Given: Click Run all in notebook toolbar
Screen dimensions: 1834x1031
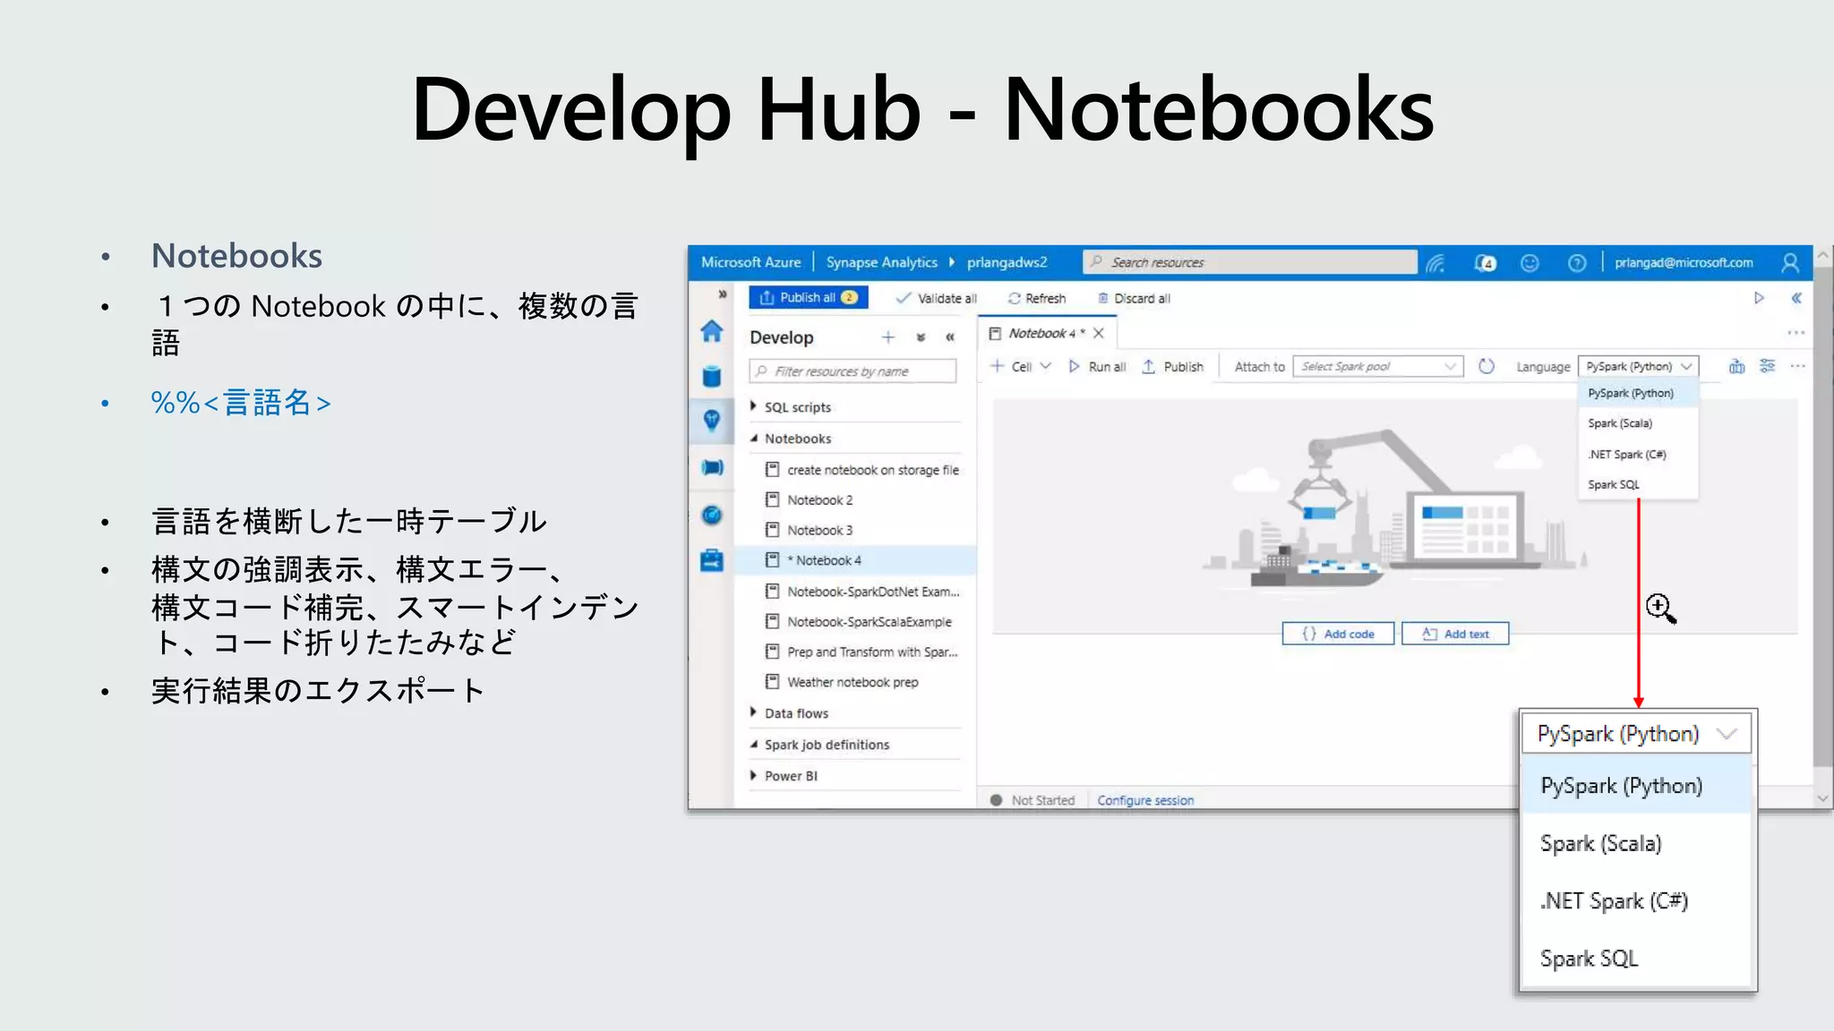Looking at the screenshot, I should (1098, 367).
